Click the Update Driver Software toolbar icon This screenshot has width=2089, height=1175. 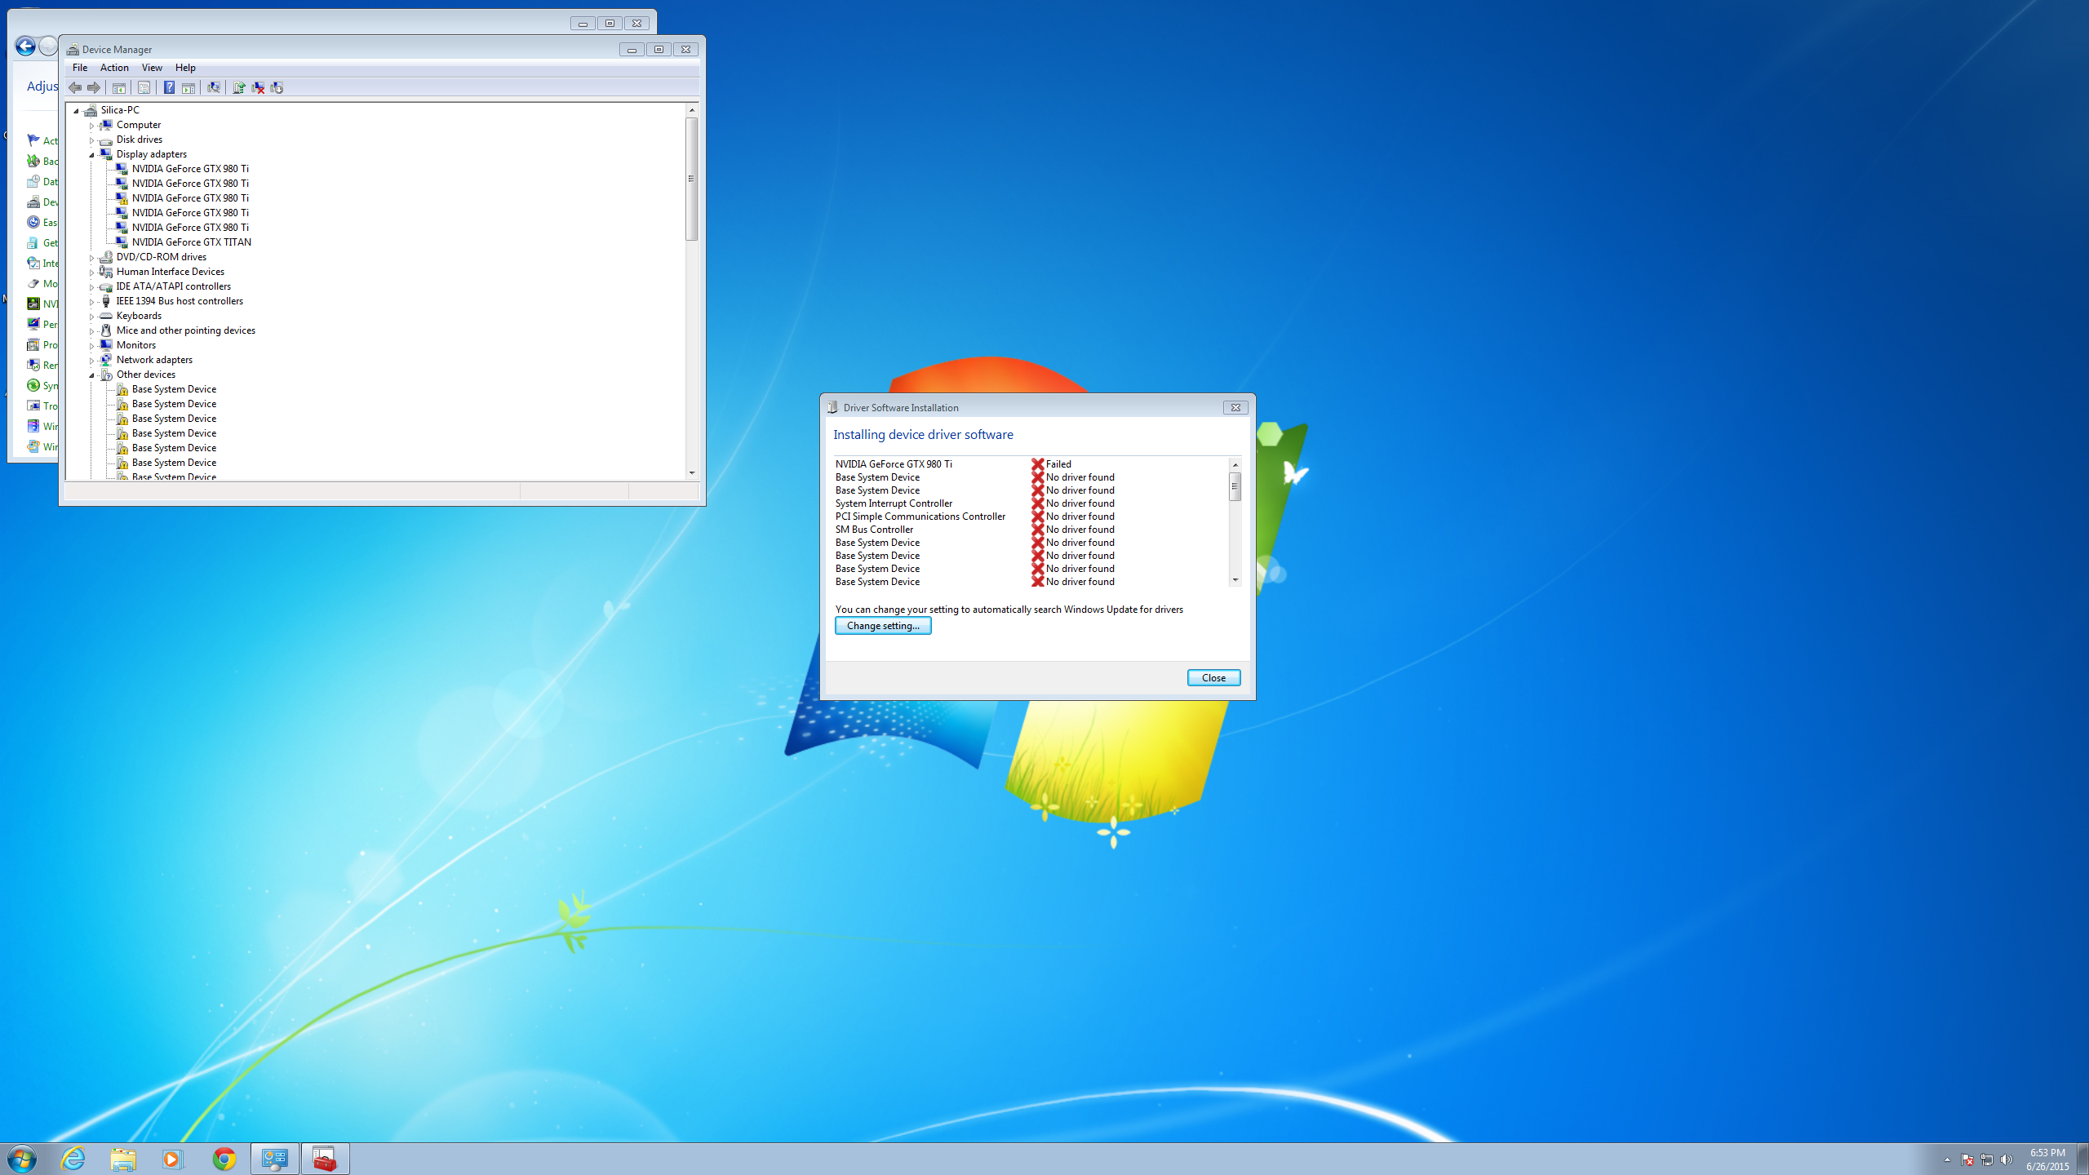[238, 87]
